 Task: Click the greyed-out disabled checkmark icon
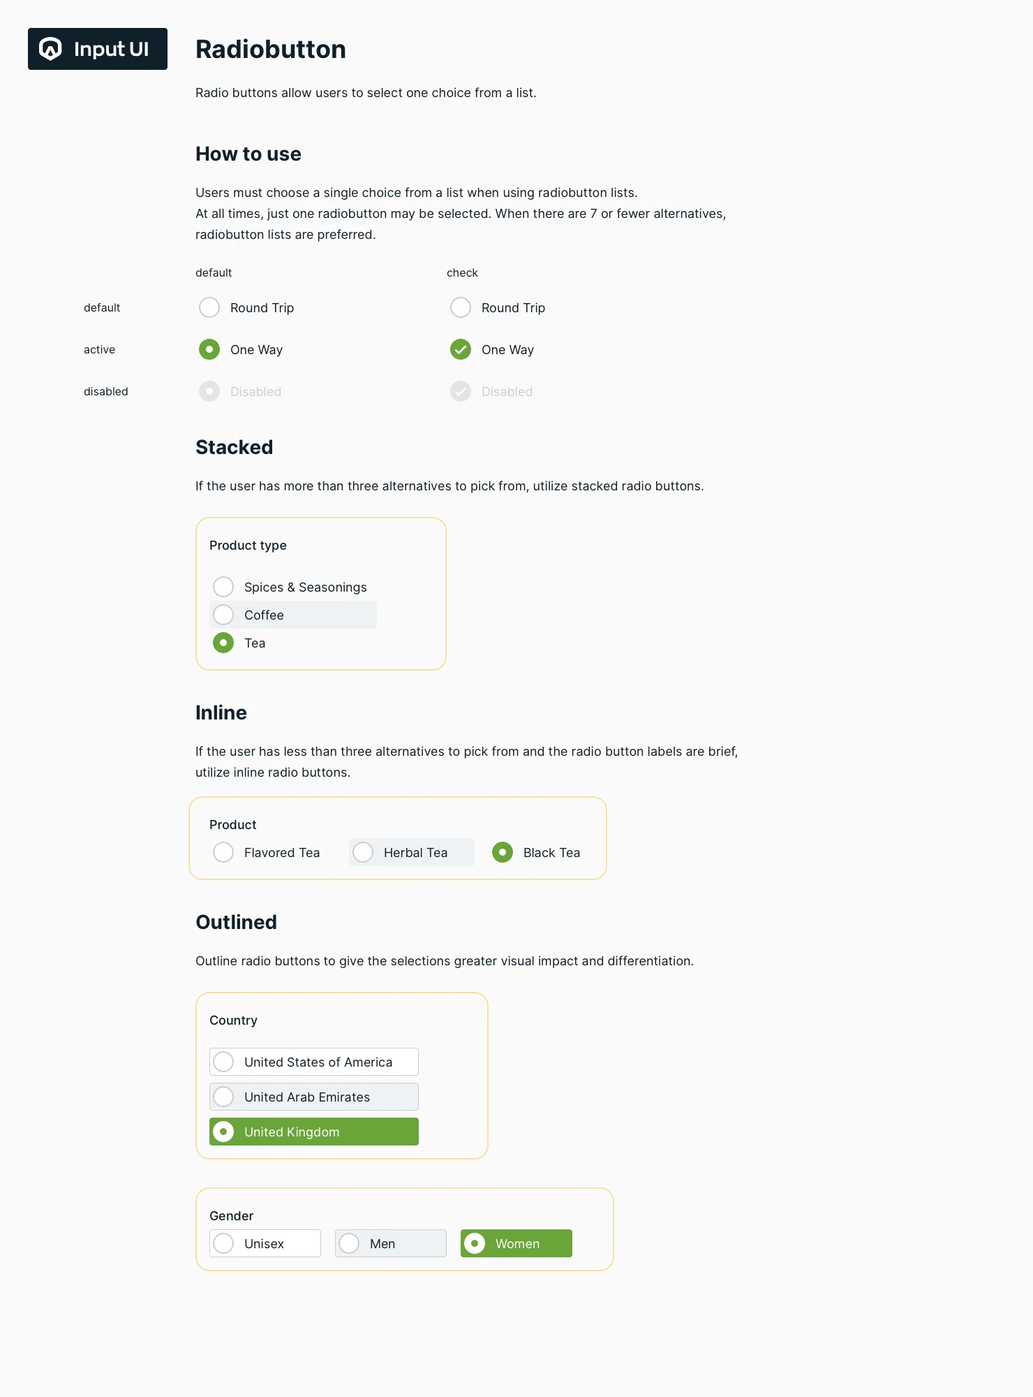(461, 391)
